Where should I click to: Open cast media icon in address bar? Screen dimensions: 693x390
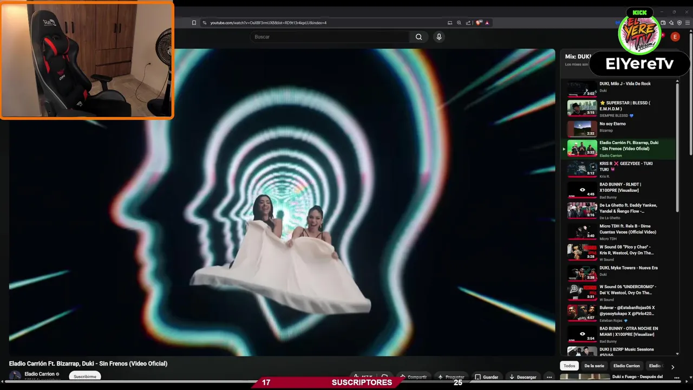450,23
